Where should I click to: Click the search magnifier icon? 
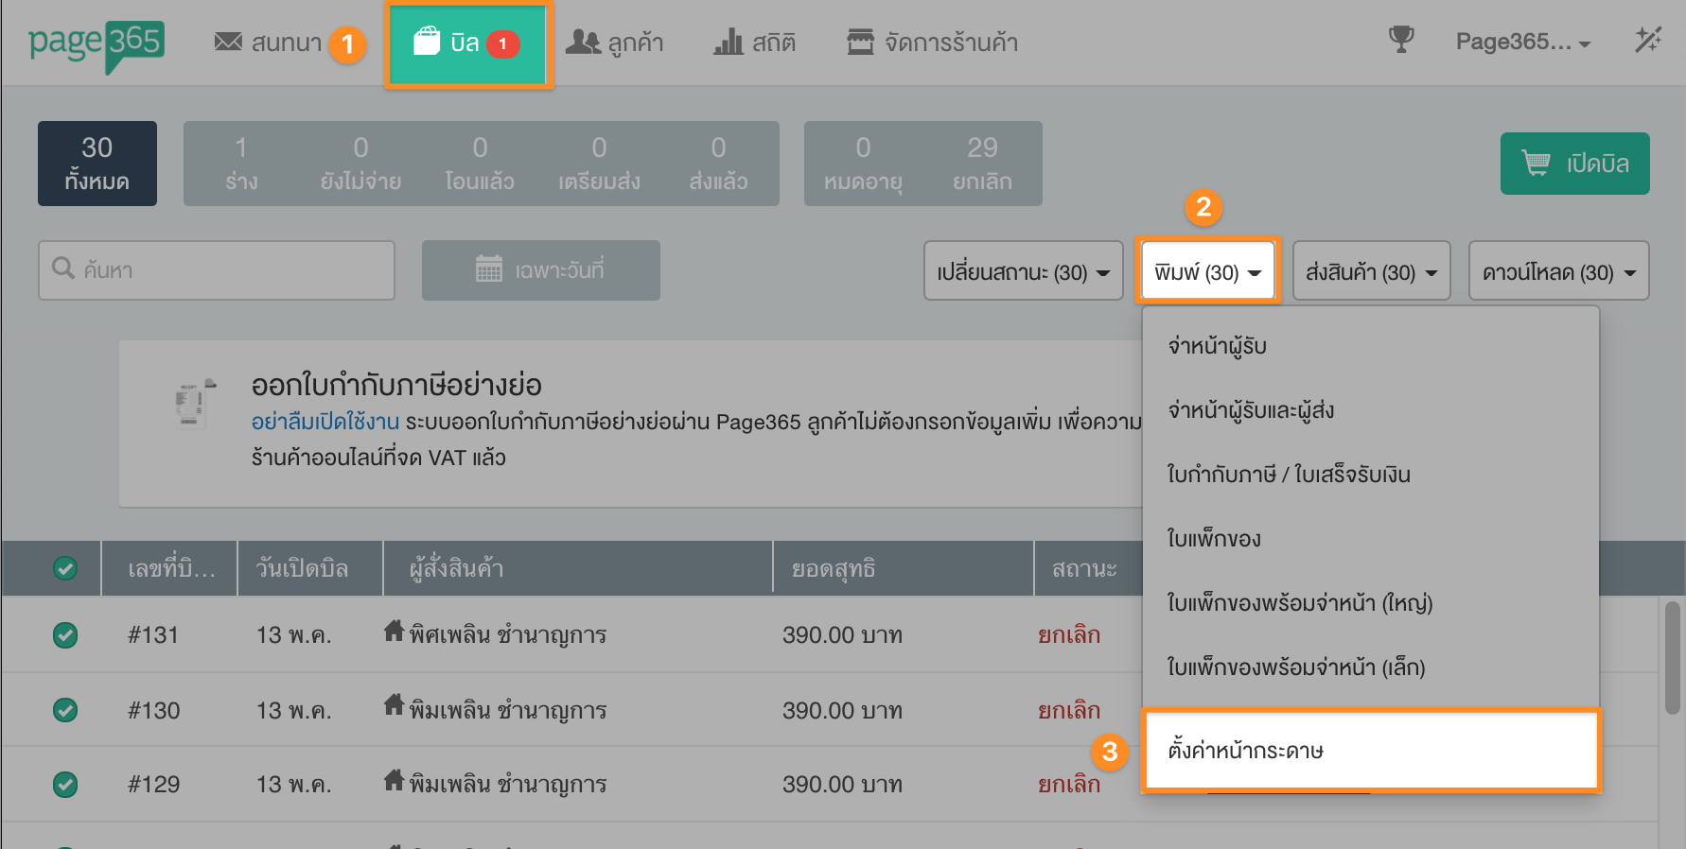(63, 269)
